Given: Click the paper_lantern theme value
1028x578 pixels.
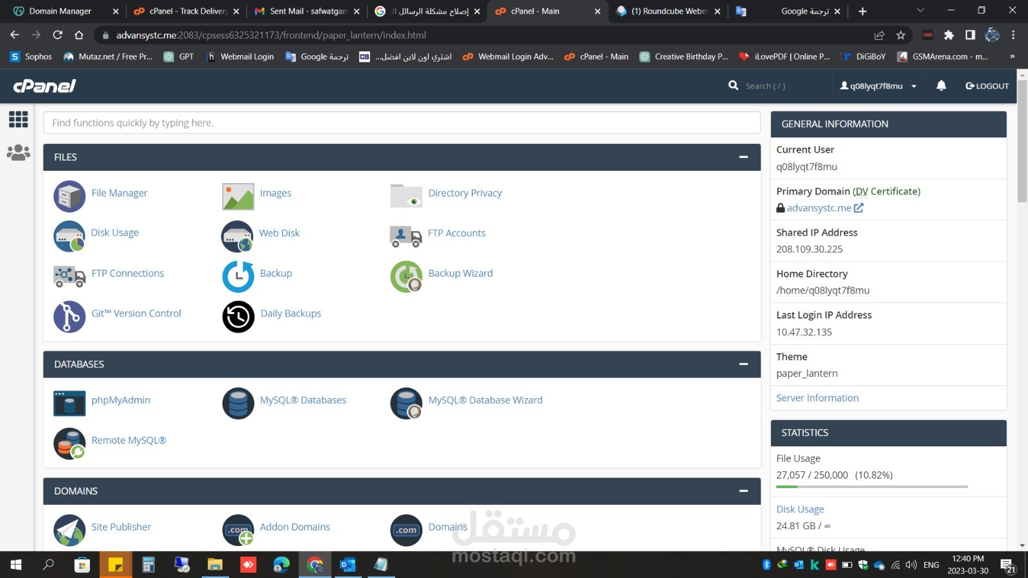Looking at the screenshot, I should (807, 374).
